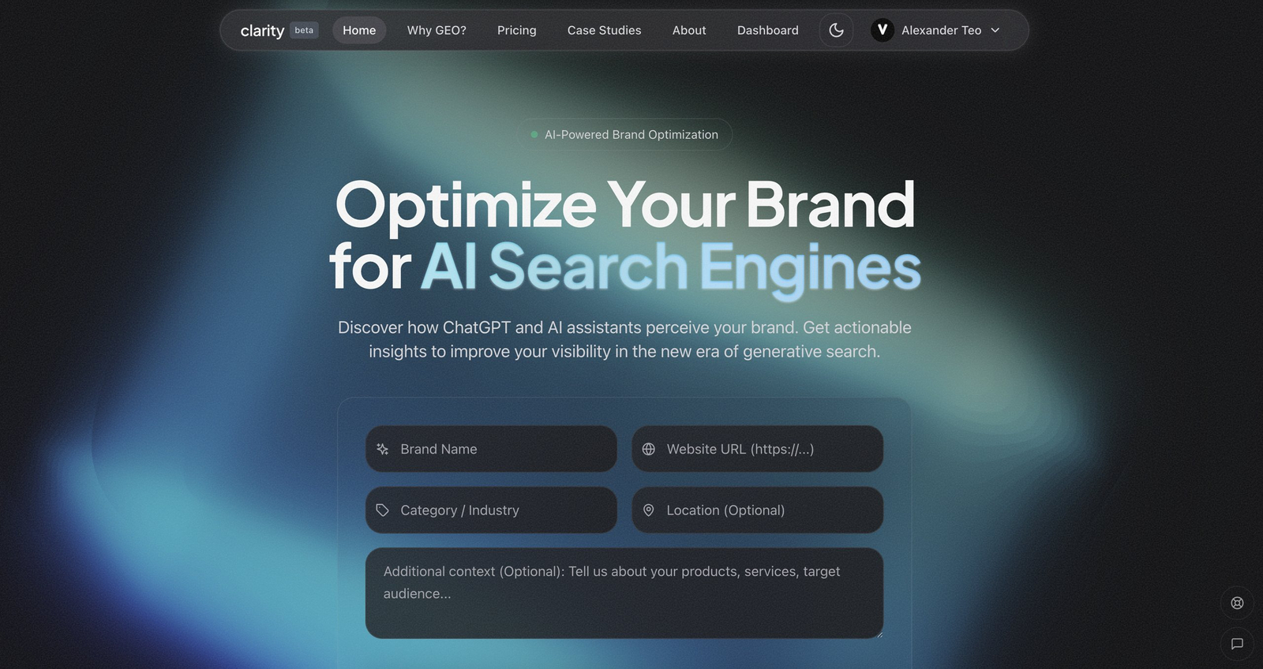Click the sparkle icon in Brand Name field
This screenshot has height=669, width=1263.
(x=383, y=449)
